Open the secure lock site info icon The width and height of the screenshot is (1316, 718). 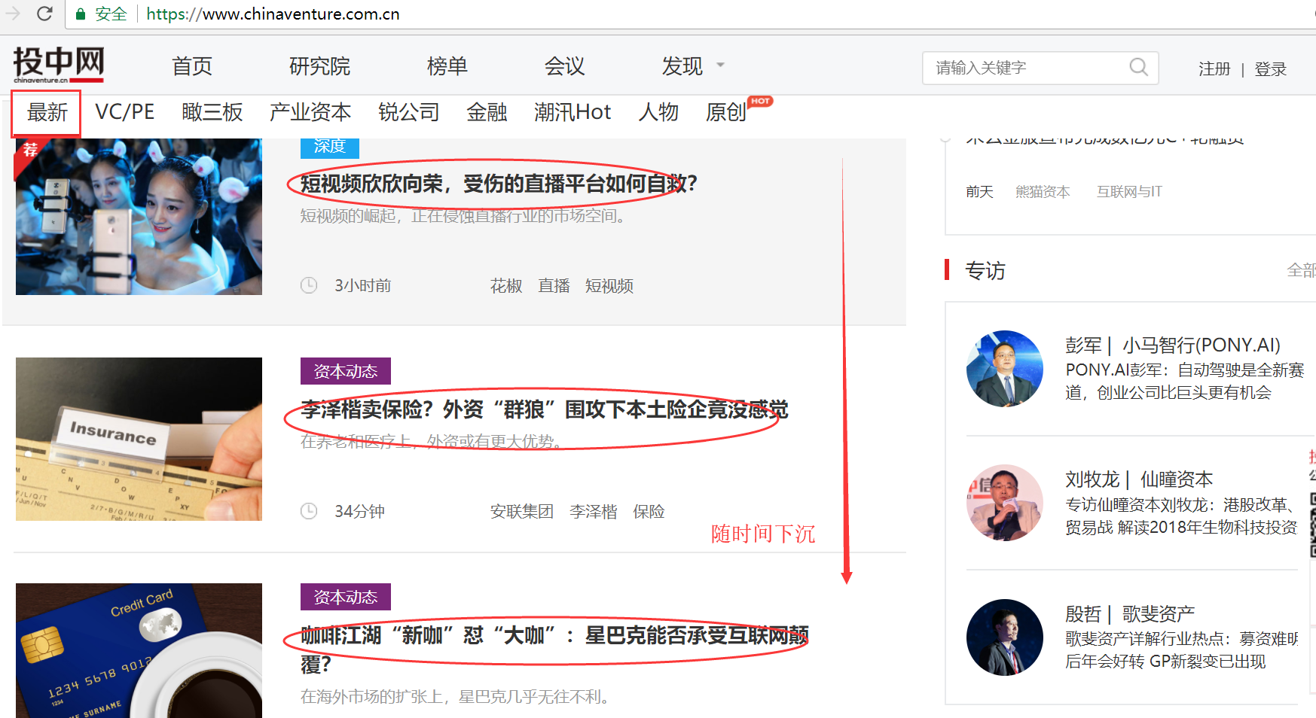pos(81,14)
